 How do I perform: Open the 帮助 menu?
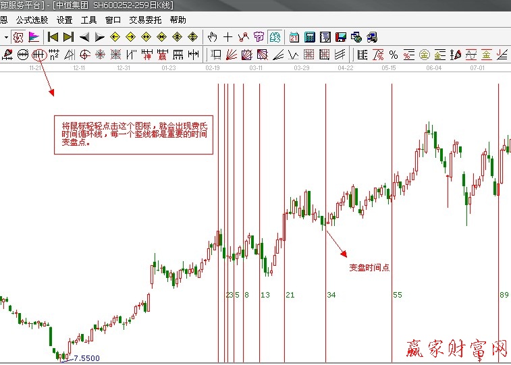(x=178, y=20)
